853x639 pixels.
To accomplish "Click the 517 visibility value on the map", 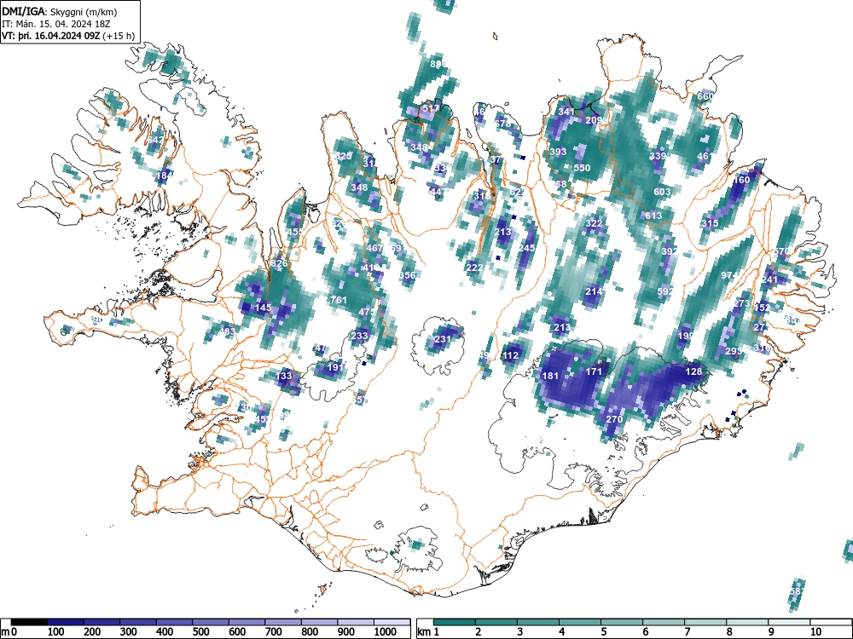I will (431, 109).
